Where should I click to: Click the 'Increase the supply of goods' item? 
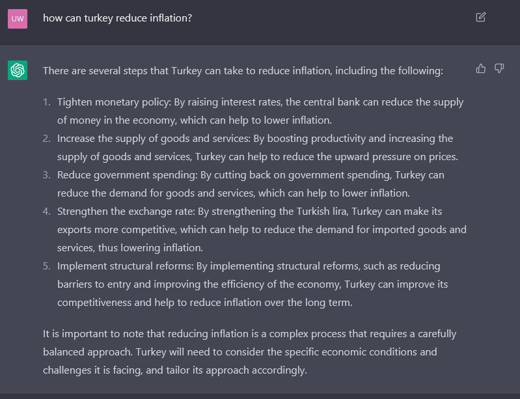(258, 147)
